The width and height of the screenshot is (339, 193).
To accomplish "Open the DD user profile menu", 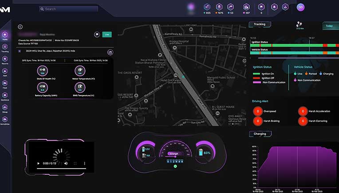I will point(300,7).
